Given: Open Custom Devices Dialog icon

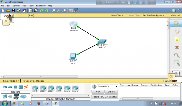Looking at the screenshot, I should [x=76, y=10].
